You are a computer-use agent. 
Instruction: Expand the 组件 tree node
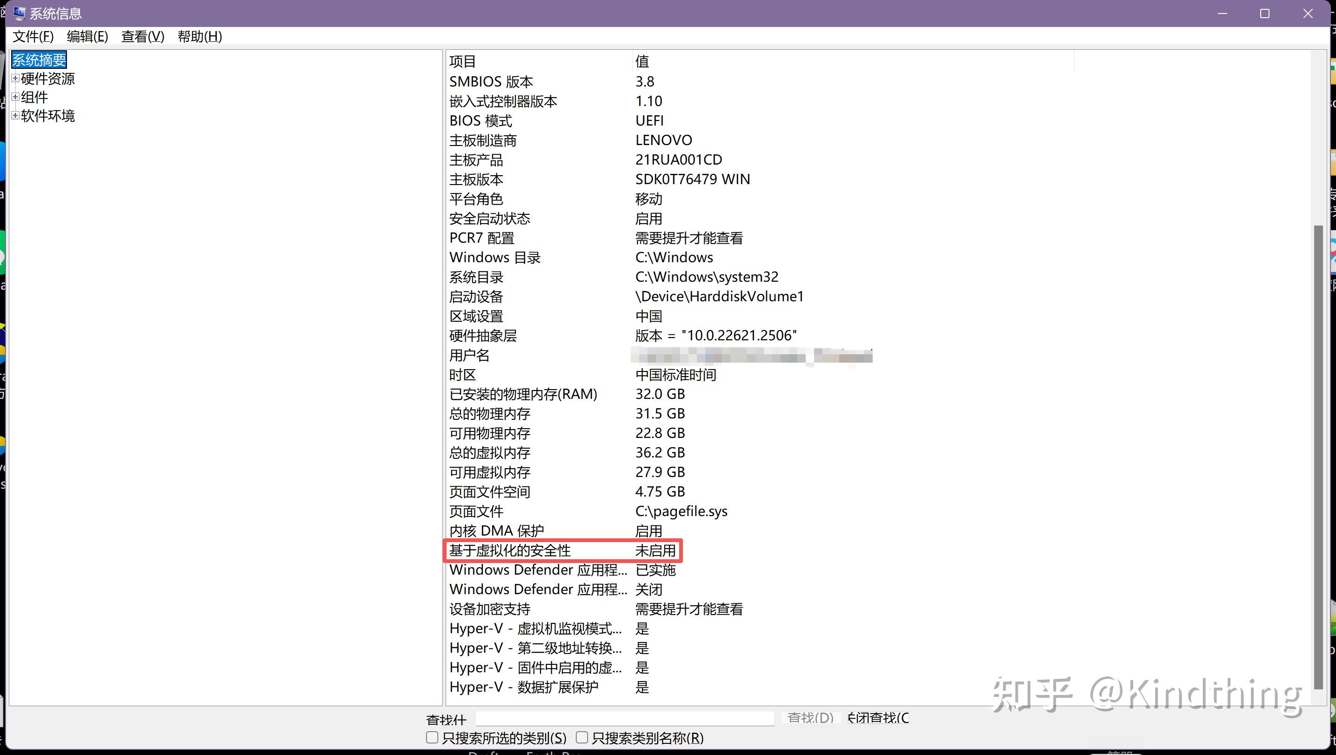(14, 97)
